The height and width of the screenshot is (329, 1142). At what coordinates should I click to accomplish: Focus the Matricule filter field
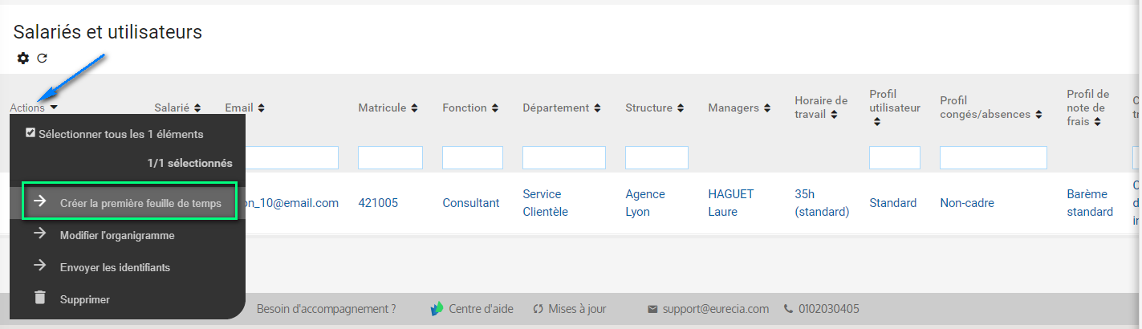pos(390,157)
